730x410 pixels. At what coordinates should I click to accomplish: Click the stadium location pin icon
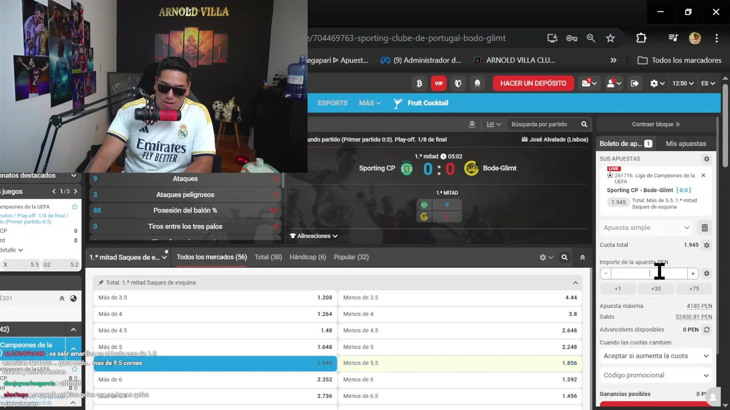(x=472, y=124)
